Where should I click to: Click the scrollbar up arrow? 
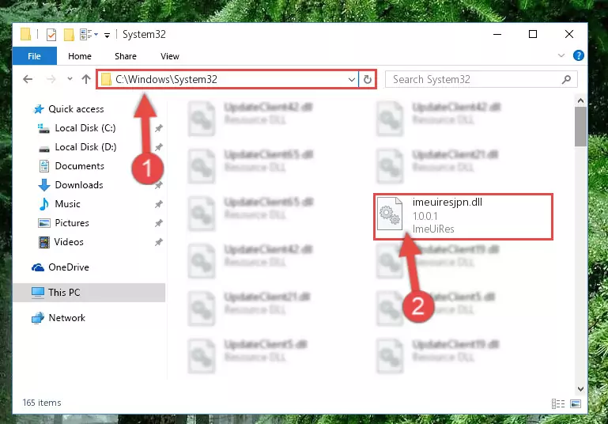(580, 101)
